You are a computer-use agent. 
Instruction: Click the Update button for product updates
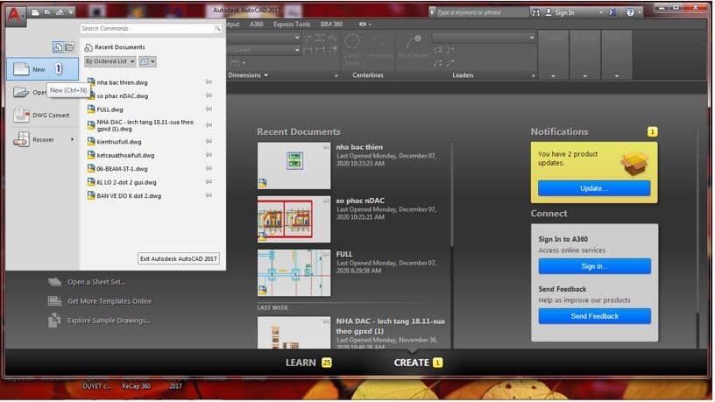tap(596, 188)
